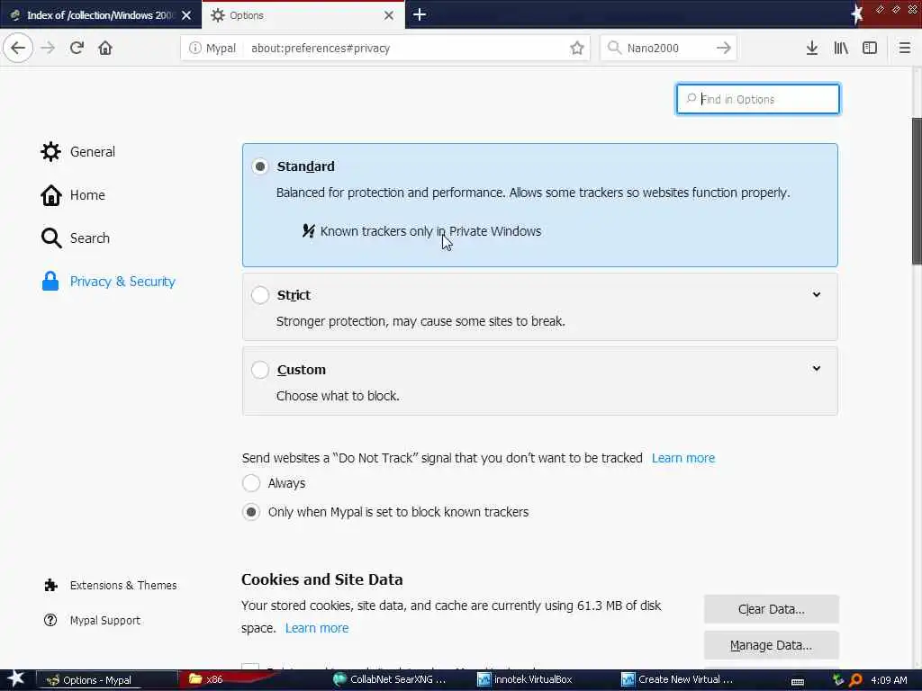Choose Always for Do Not Track
Image resolution: width=922 pixels, height=691 pixels.
(251, 483)
